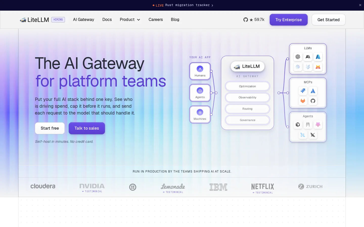This screenshot has height=227, width=364.
Task: Click the GitHub icon under MCPs
Action: pyautogui.click(x=313, y=101)
